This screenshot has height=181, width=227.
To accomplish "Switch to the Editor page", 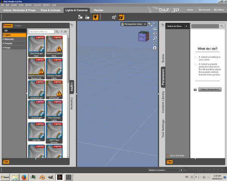I will pyautogui.click(x=18, y=26).
